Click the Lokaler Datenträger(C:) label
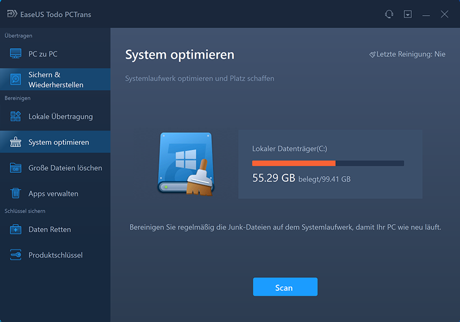 point(290,149)
